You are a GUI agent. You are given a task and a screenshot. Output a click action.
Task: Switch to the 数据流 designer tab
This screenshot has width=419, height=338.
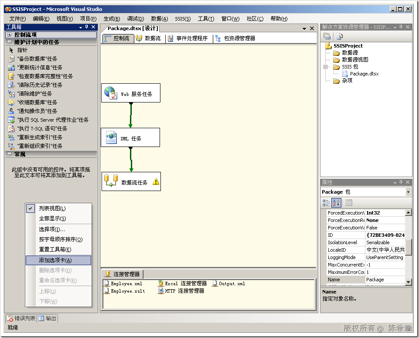pyautogui.click(x=148, y=38)
